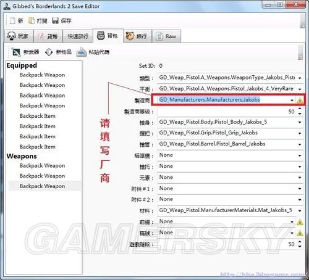Open a save file with folder icon
This screenshot has height=280, width=309.
tap(32, 20)
